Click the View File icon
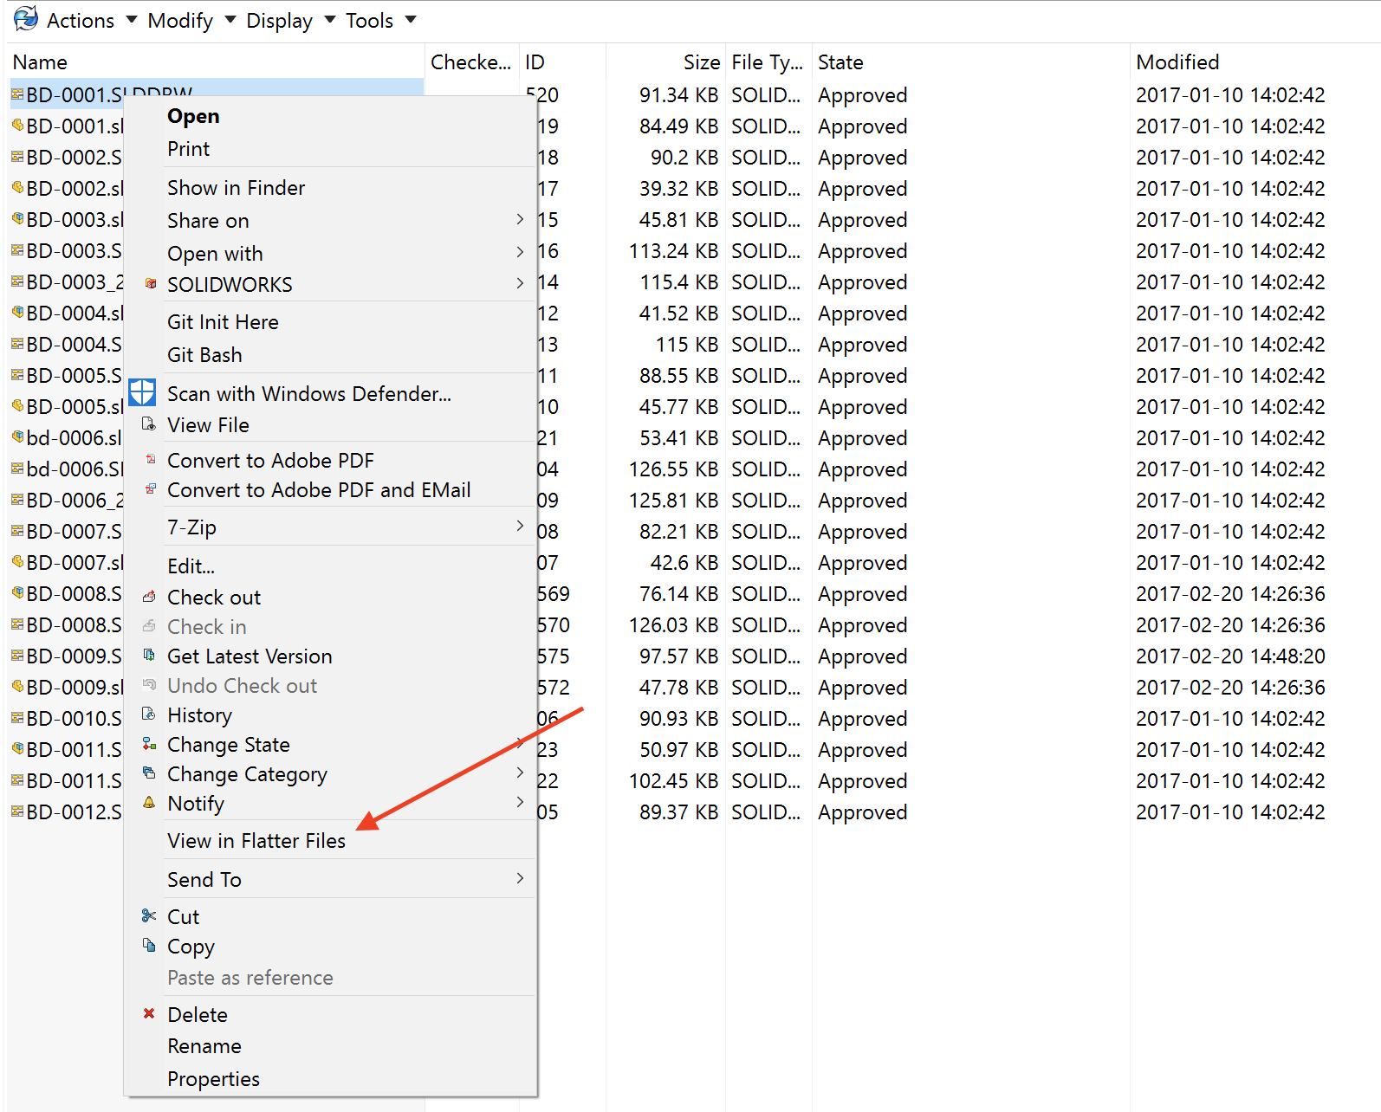The width and height of the screenshot is (1381, 1112). pyautogui.click(x=149, y=424)
